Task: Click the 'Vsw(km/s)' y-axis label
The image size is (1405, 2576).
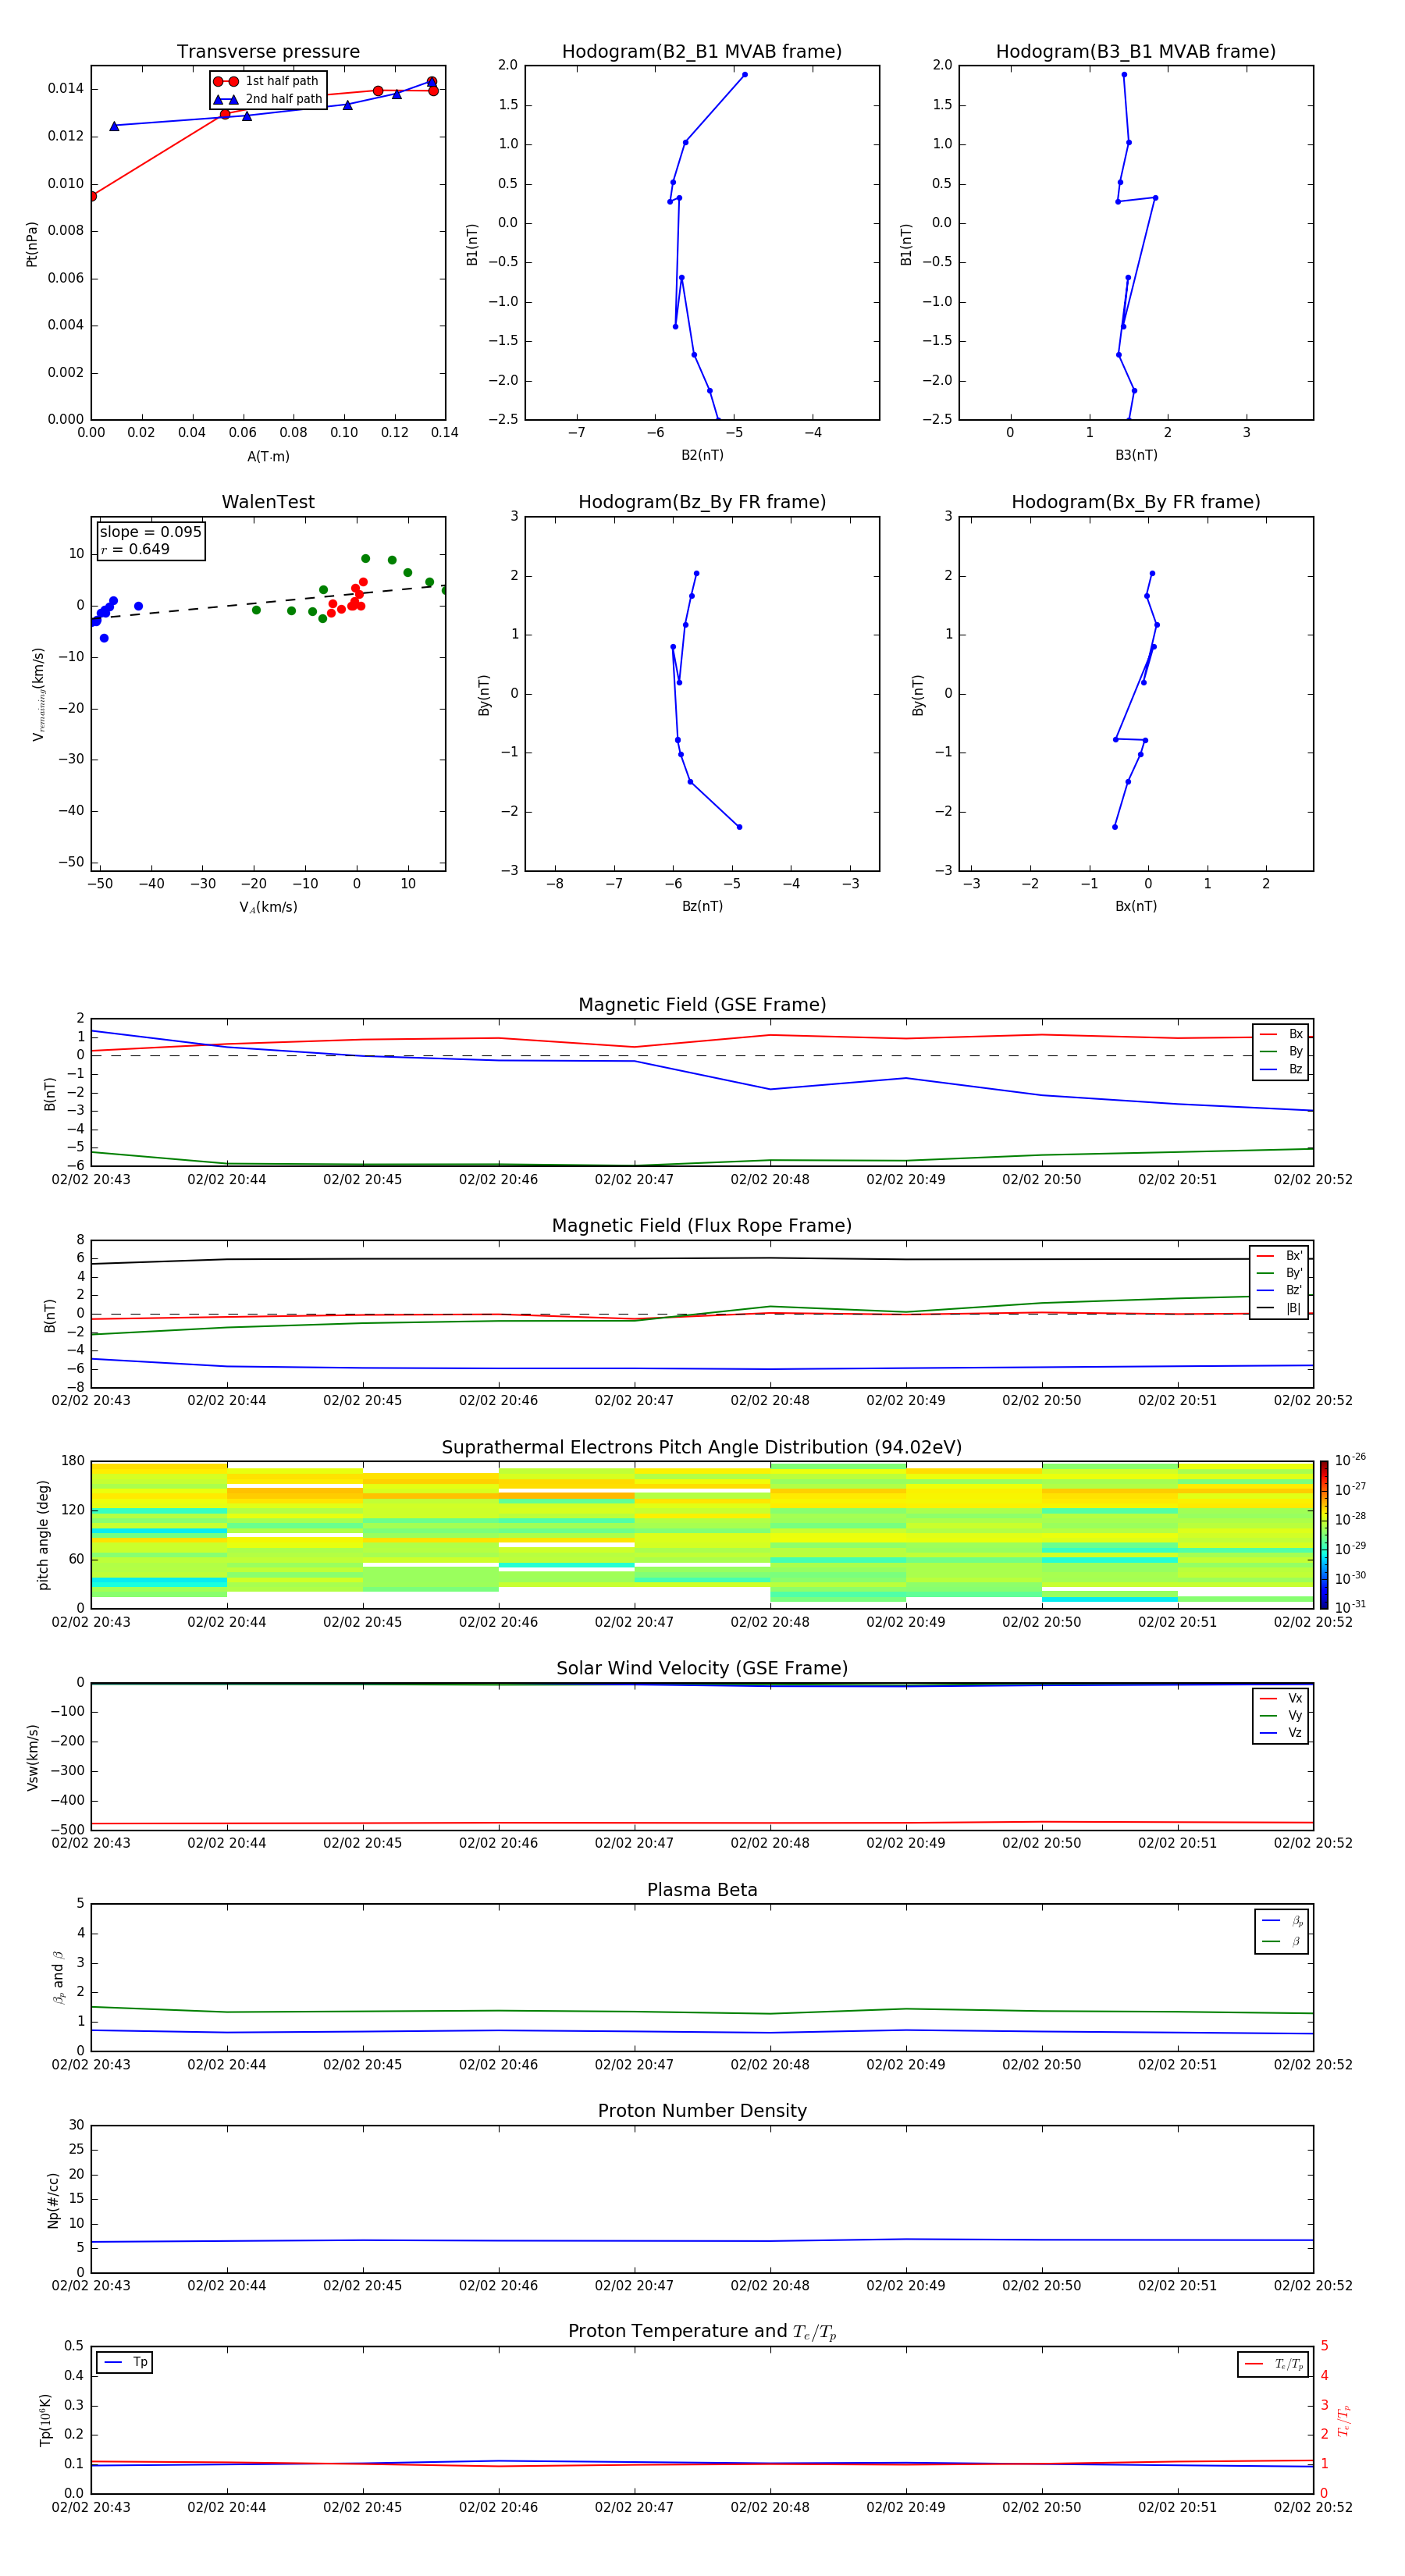Action: coord(33,1757)
